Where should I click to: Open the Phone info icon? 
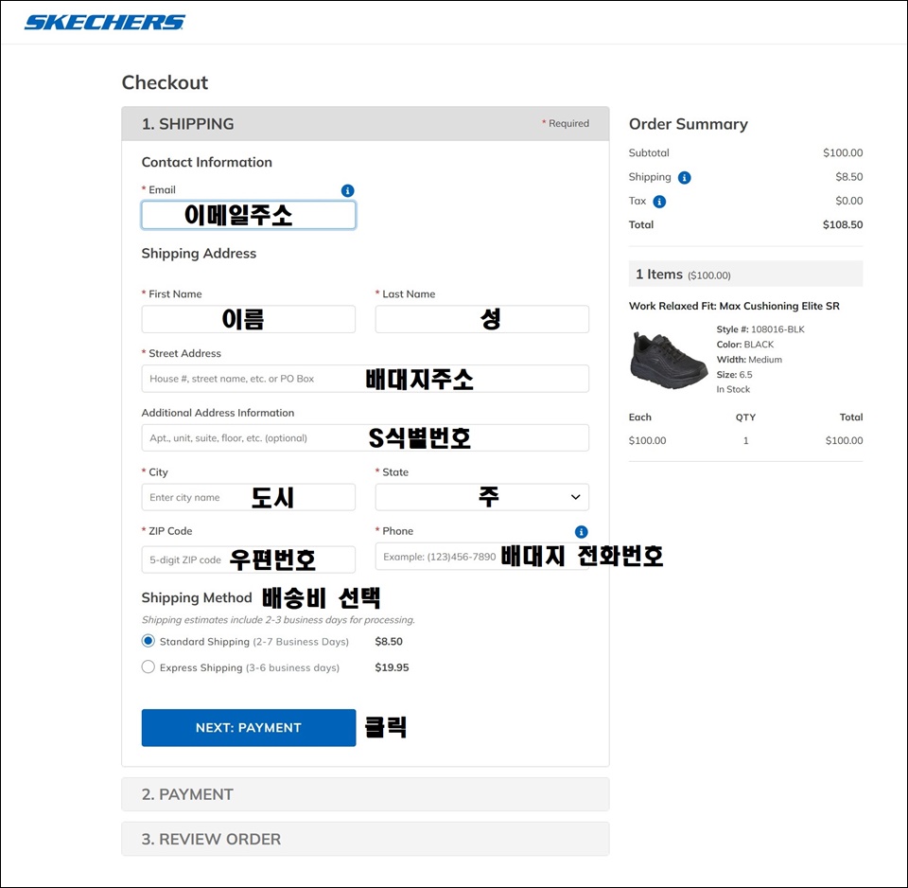point(581,531)
